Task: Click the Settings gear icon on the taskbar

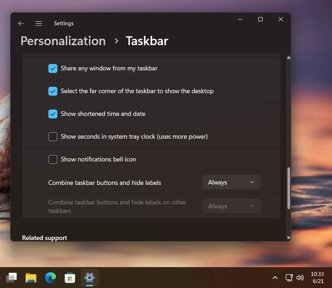Action: (x=89, y=278)
